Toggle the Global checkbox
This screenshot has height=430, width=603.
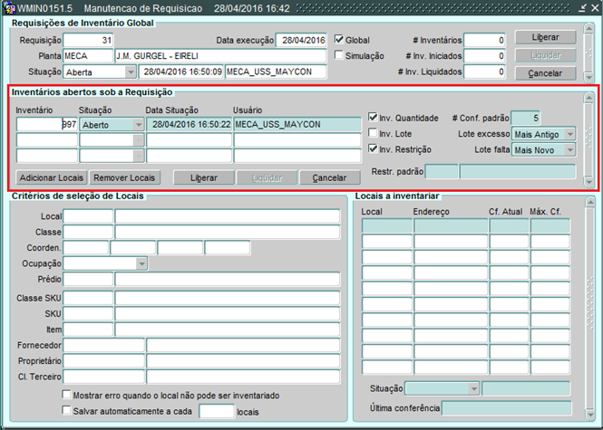340,40
